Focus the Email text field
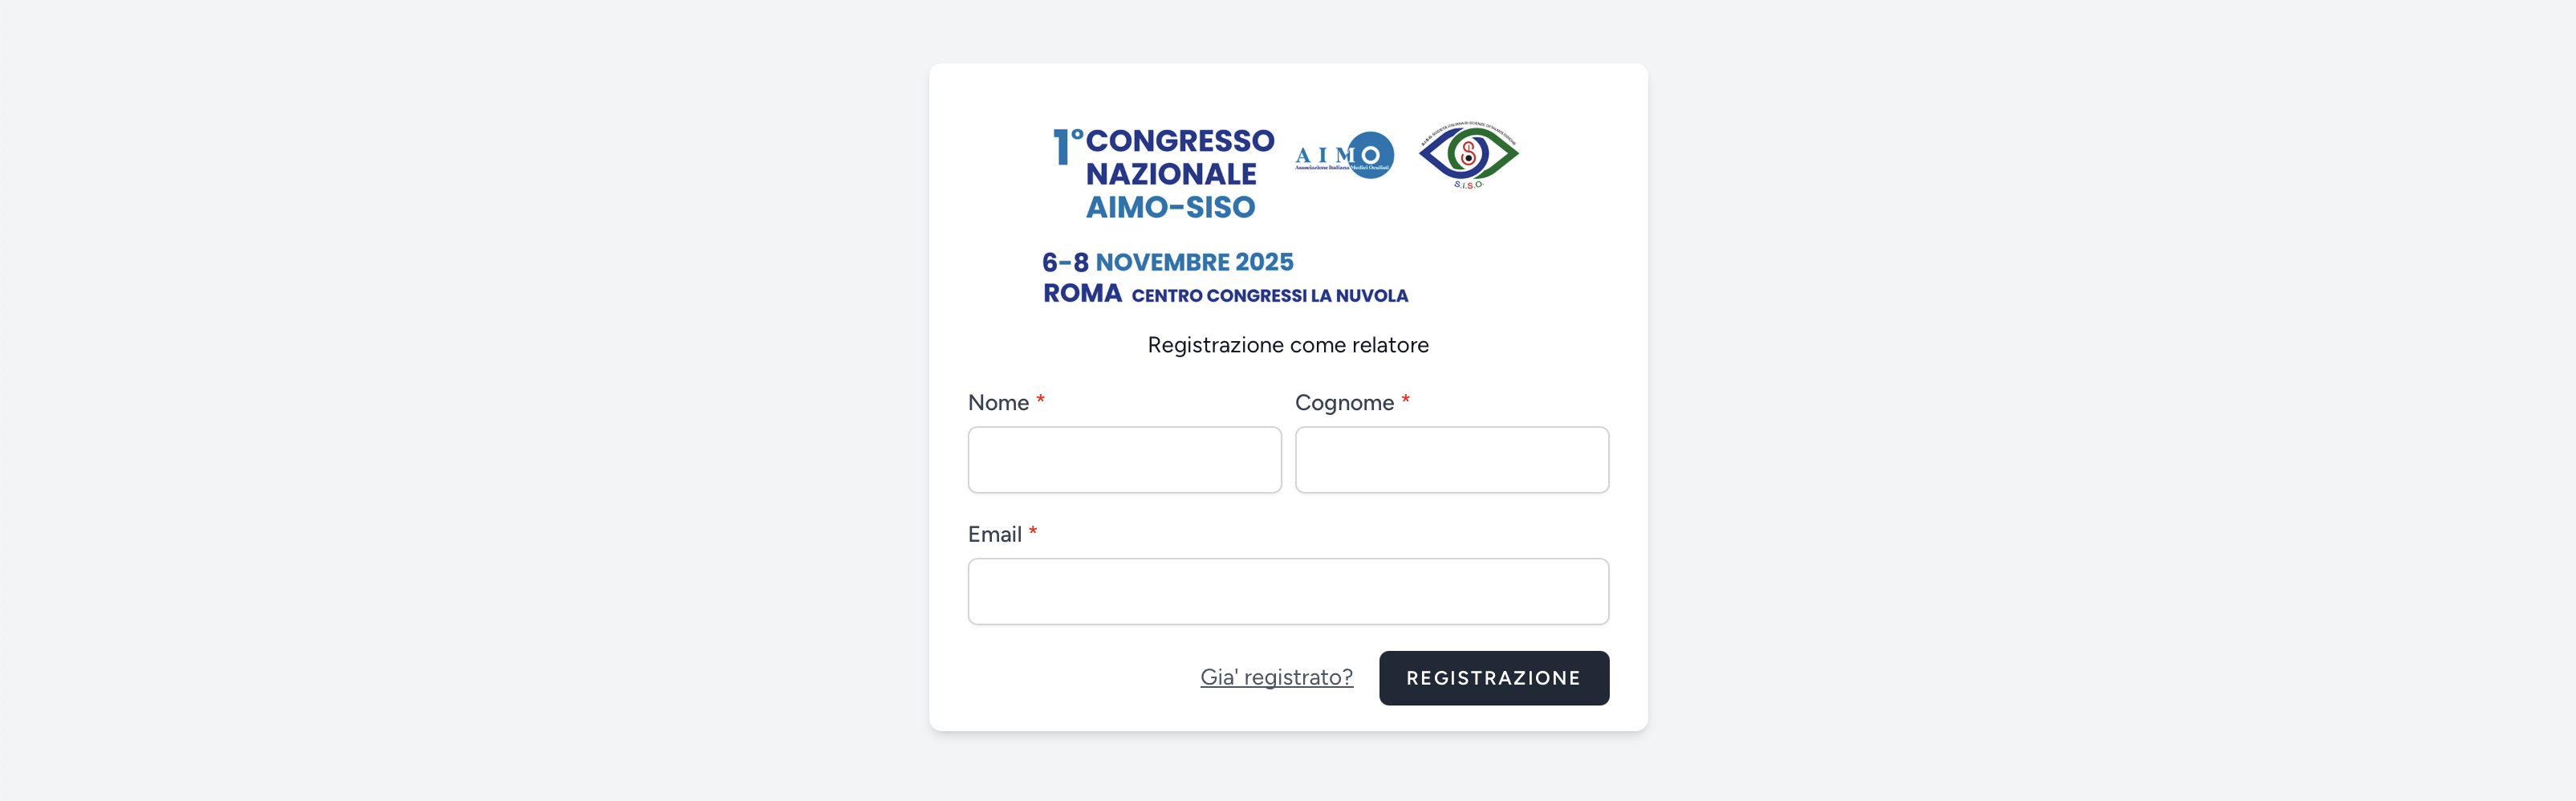Screen dimensions: 2576x801 (1288, 592)
